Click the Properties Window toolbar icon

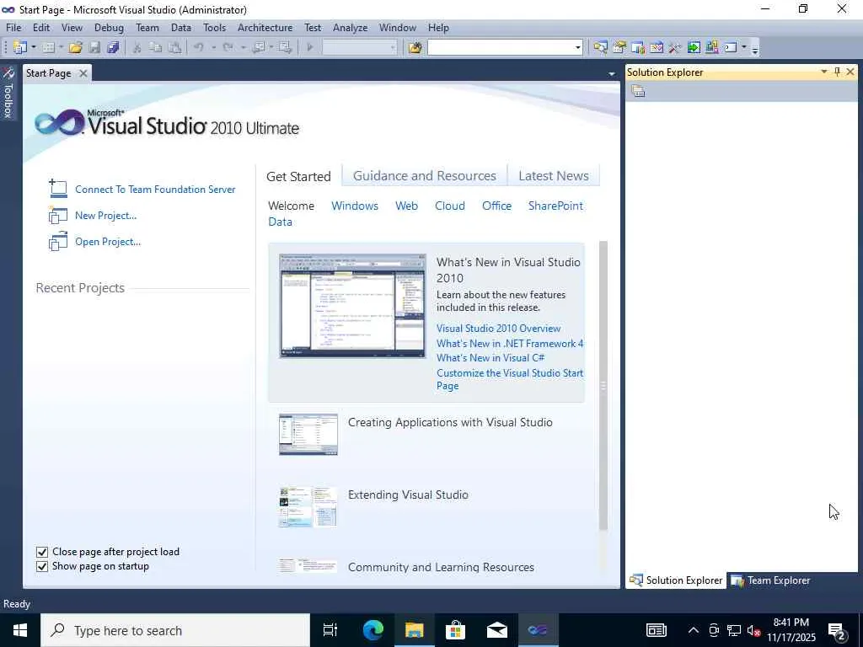619,47
